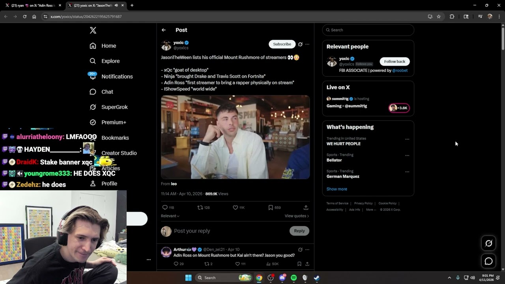Open Explore in the X sidebar
This screenshot has width=505, height=284.
pos(105,61)
